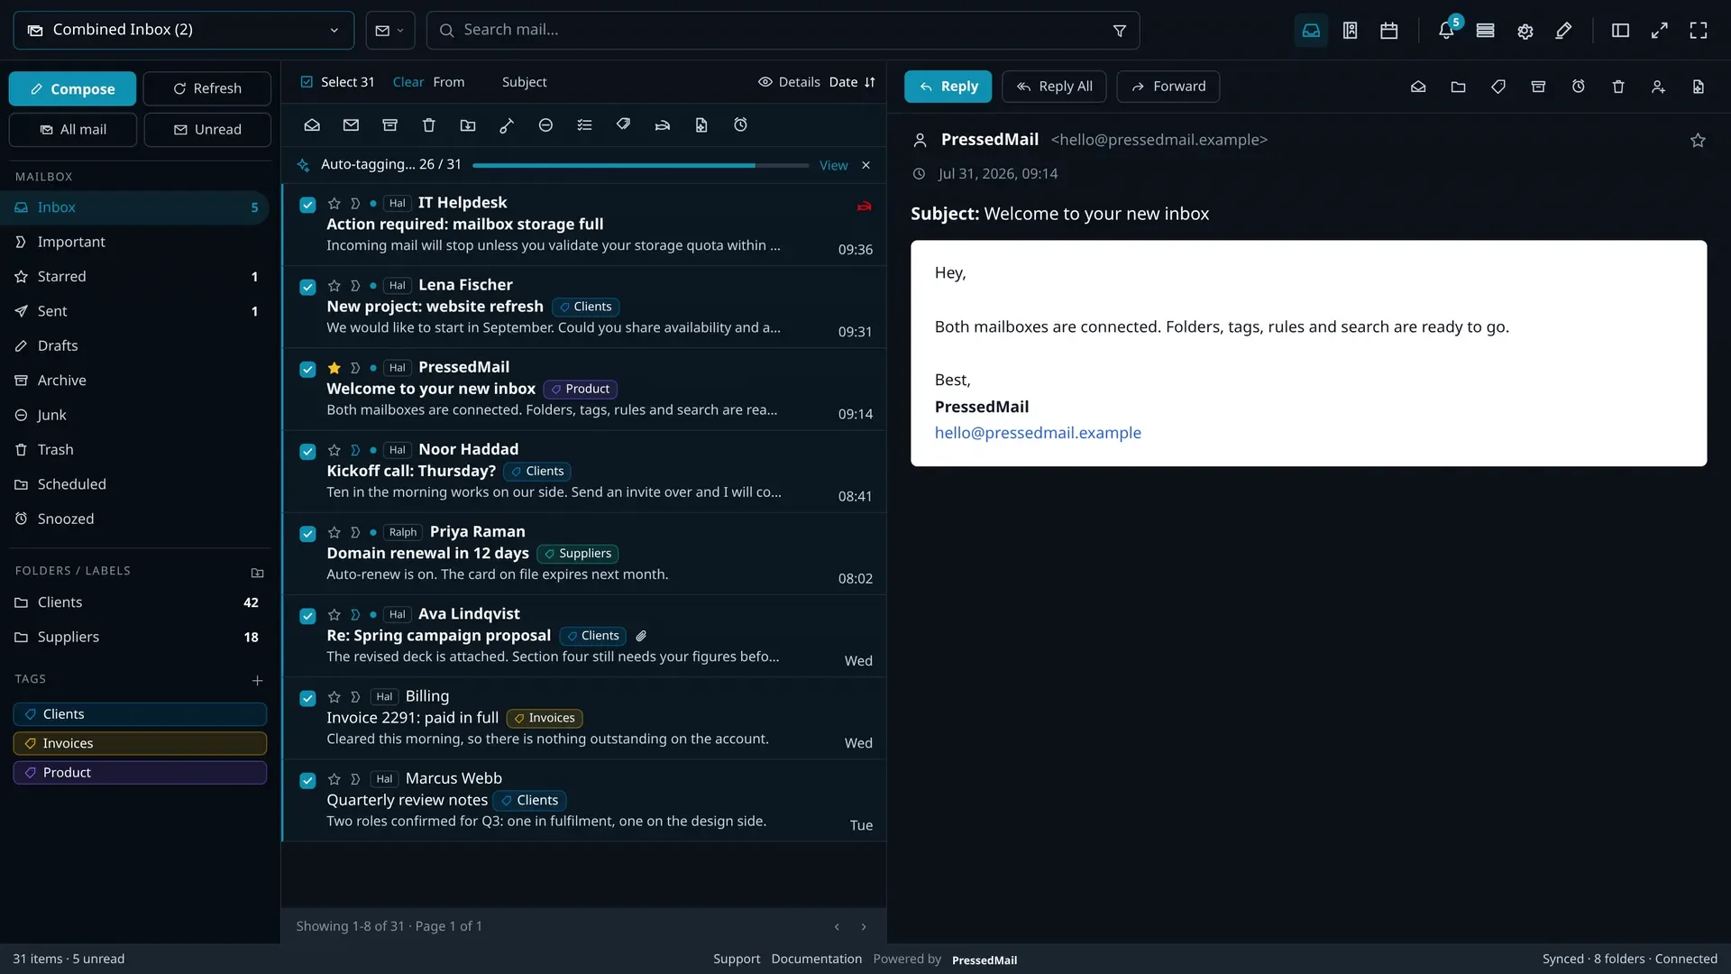Archive selected messages from list toolbar
This screenshot has width=1731, height=974.
389,125
